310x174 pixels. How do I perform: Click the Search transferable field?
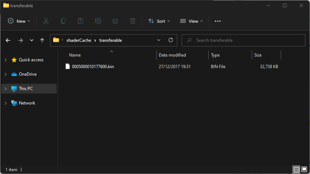(x=243, y=40)
